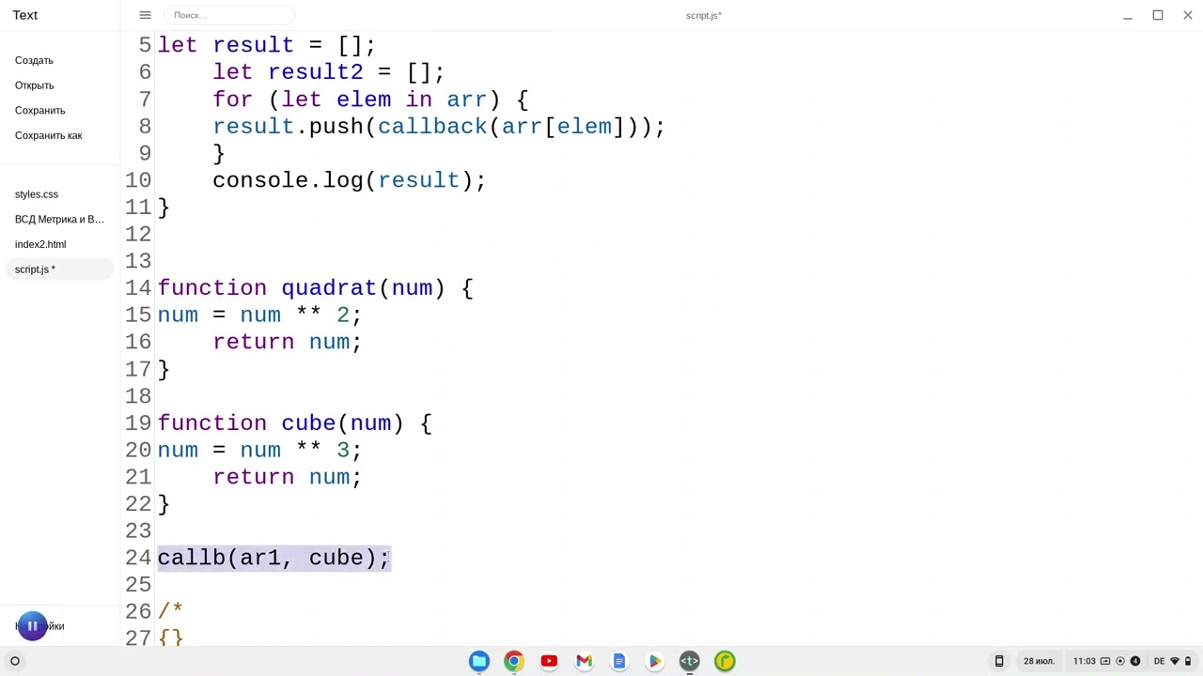Click the 'num = num ** 2;' line
Image resolution: width=1203 pixels, height=676 pixels.
(259, 315)
